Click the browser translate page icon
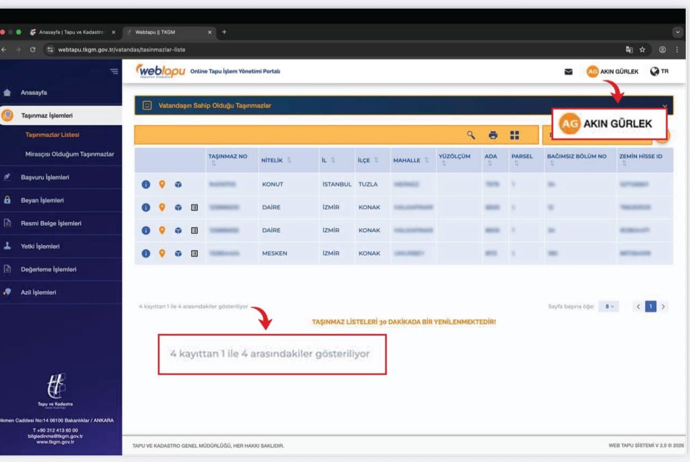This screenshot has height=462, width=690. (x=630, y=50)
